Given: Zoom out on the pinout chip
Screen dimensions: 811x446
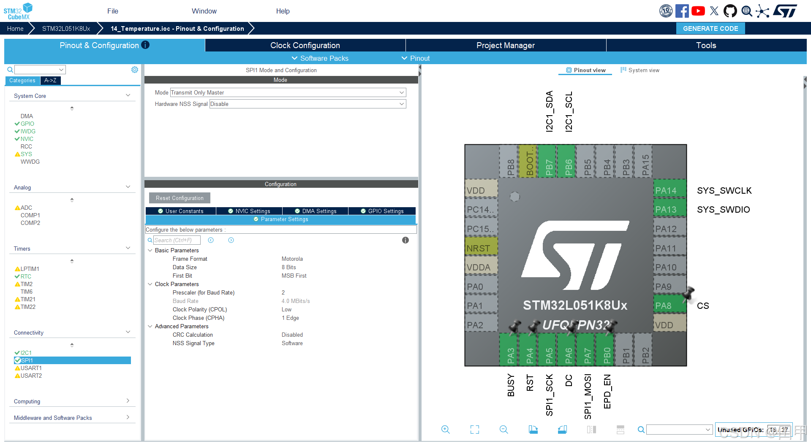Looking at the screenshot, I should coord(503,430).
